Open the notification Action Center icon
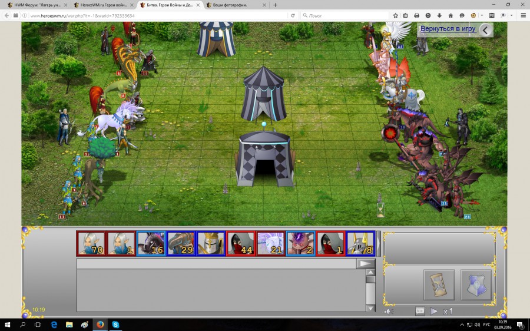The image size is (530, 331). click(521, 325)
